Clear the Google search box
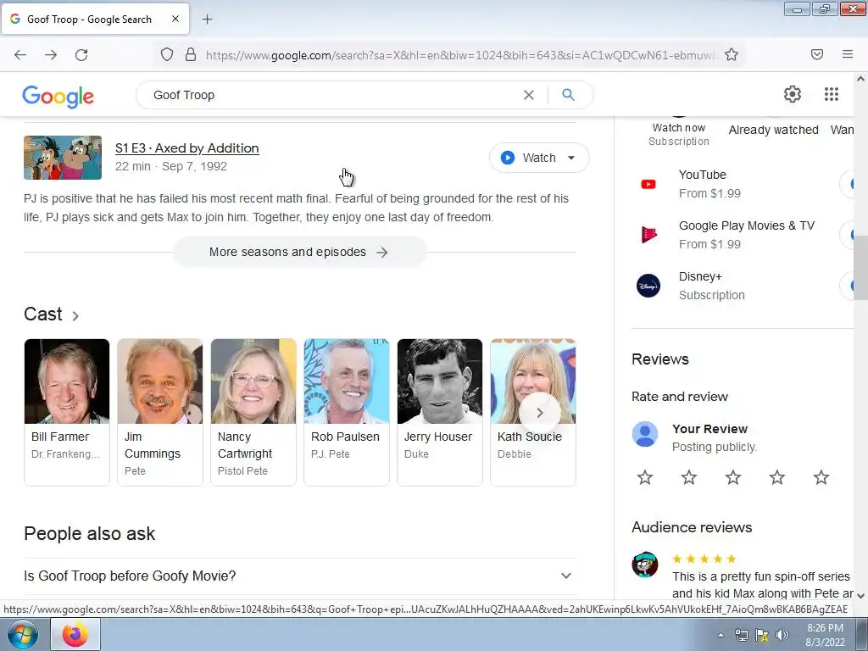Viewport: 868px width, 651px height. 529,95
